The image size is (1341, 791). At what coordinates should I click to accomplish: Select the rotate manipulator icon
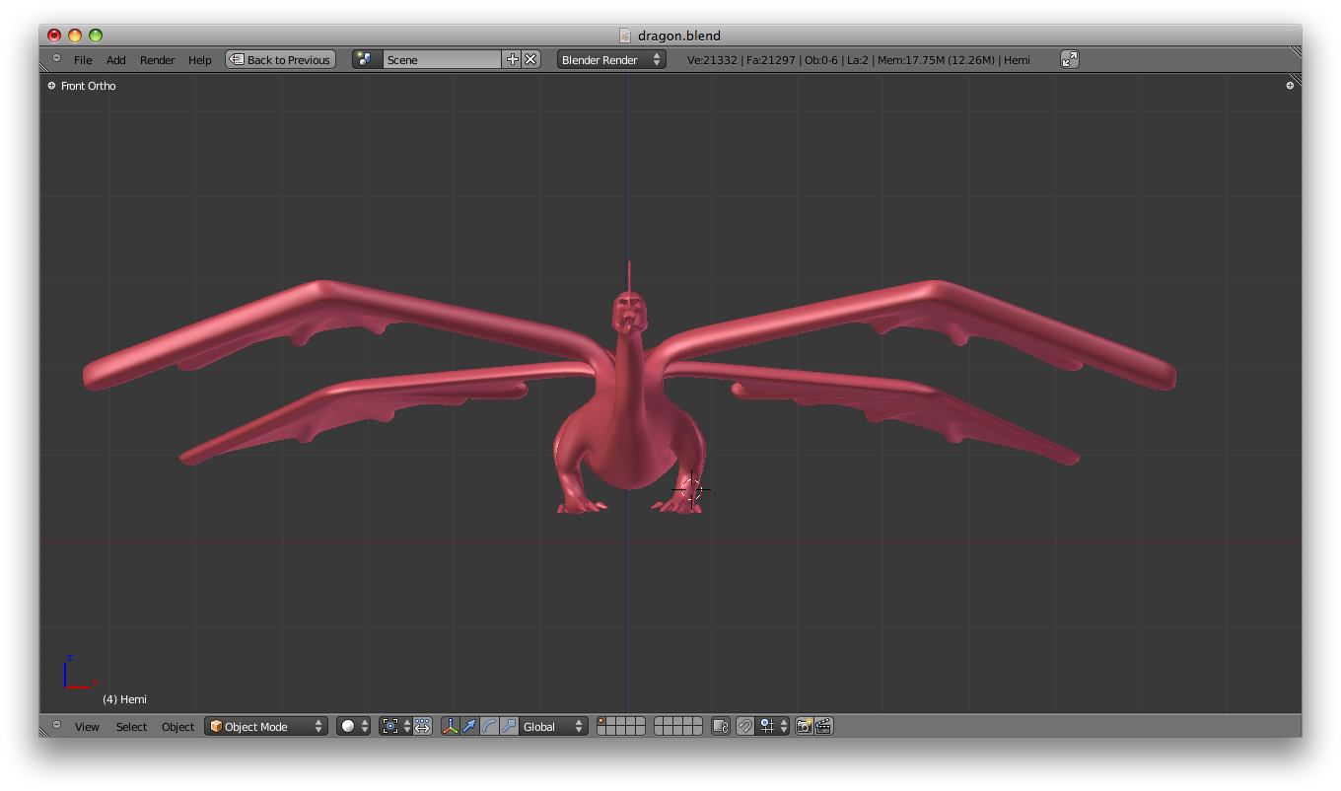(x=488, y=726)
